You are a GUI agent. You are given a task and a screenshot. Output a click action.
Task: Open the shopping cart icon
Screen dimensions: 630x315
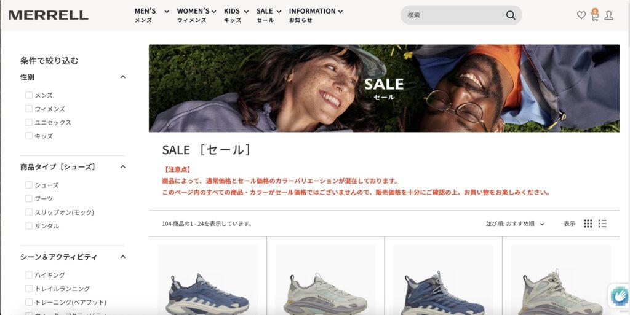595,15
